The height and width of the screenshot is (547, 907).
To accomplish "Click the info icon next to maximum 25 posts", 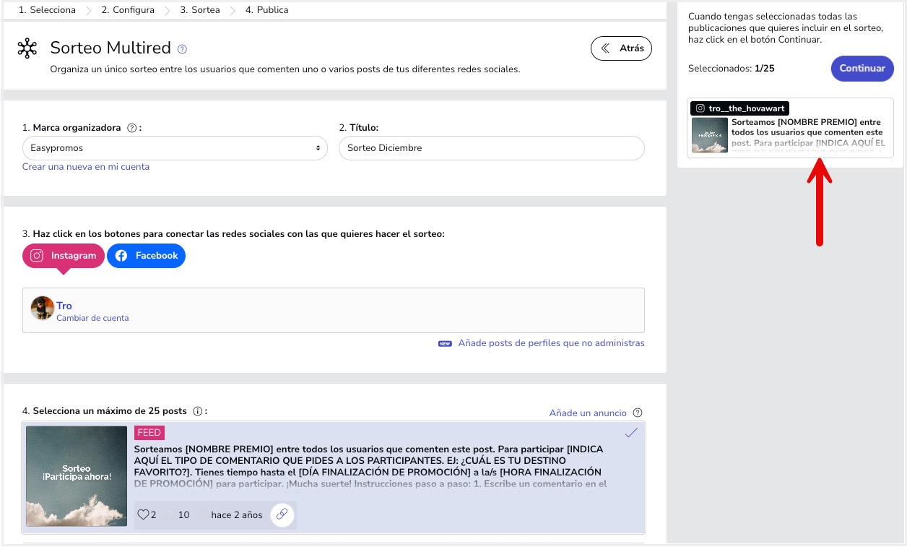I will 198,411.
